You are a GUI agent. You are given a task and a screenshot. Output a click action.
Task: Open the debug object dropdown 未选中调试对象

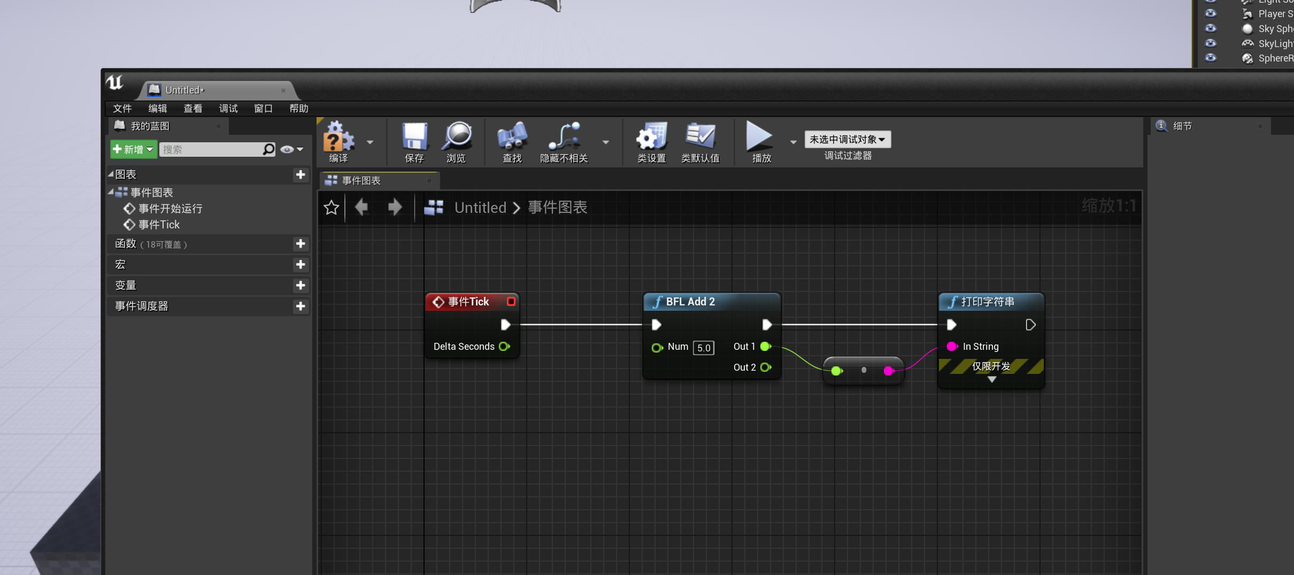pyautogui.click(x=848, y=140)
